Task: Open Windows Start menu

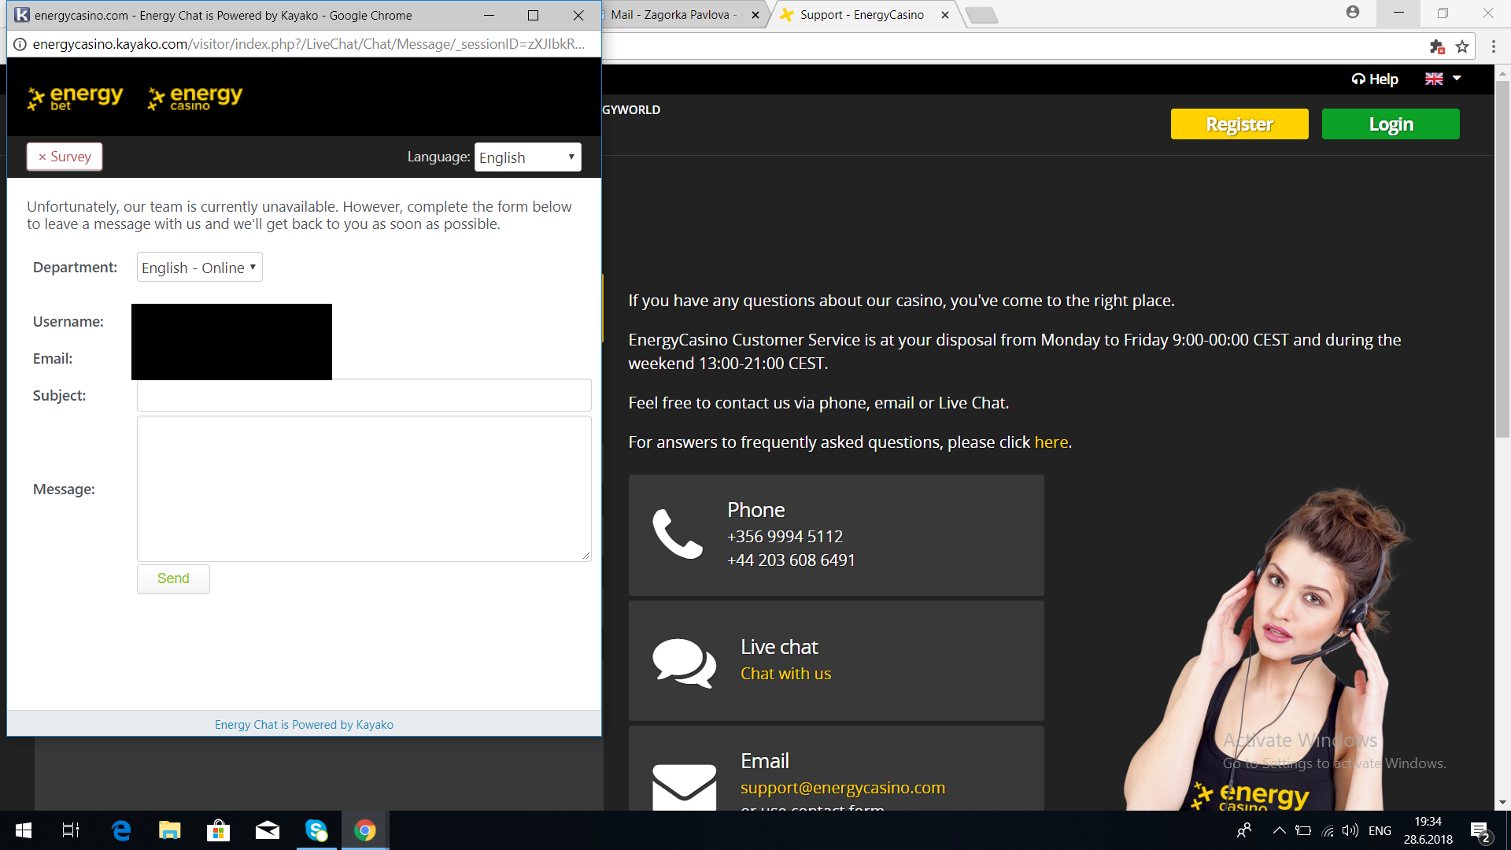Action: (24, 830)
